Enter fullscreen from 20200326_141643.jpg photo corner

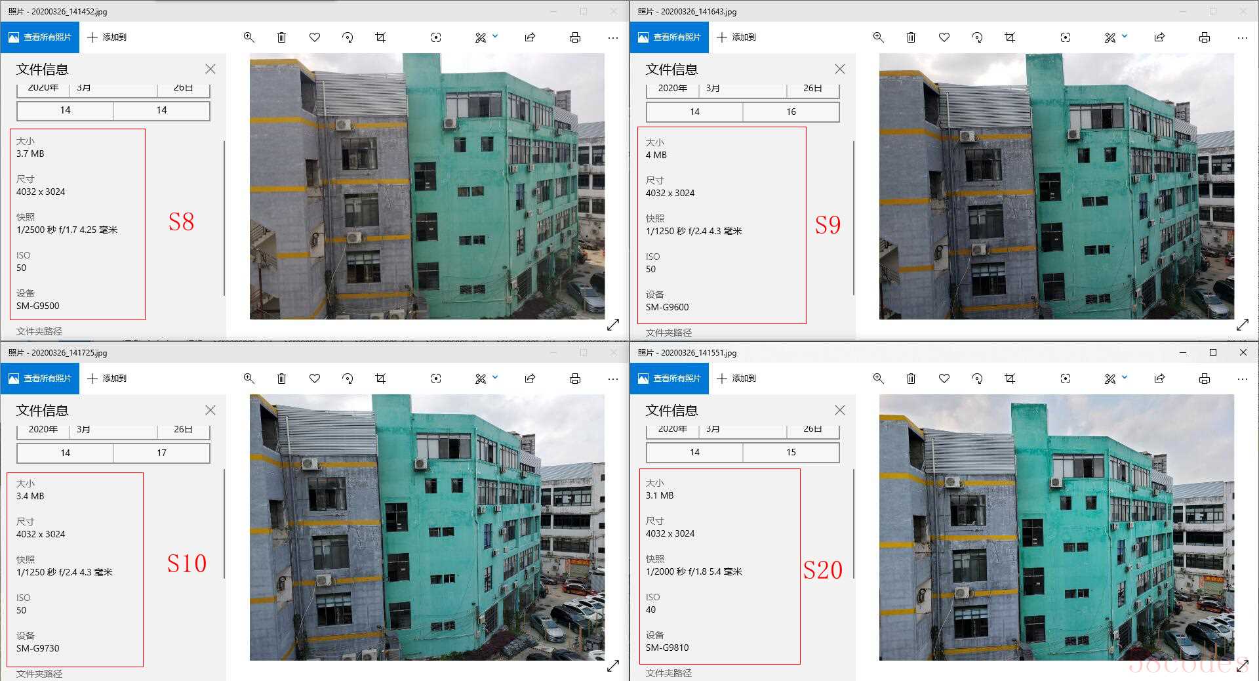pyautogui.click(x=1243, y=325)
